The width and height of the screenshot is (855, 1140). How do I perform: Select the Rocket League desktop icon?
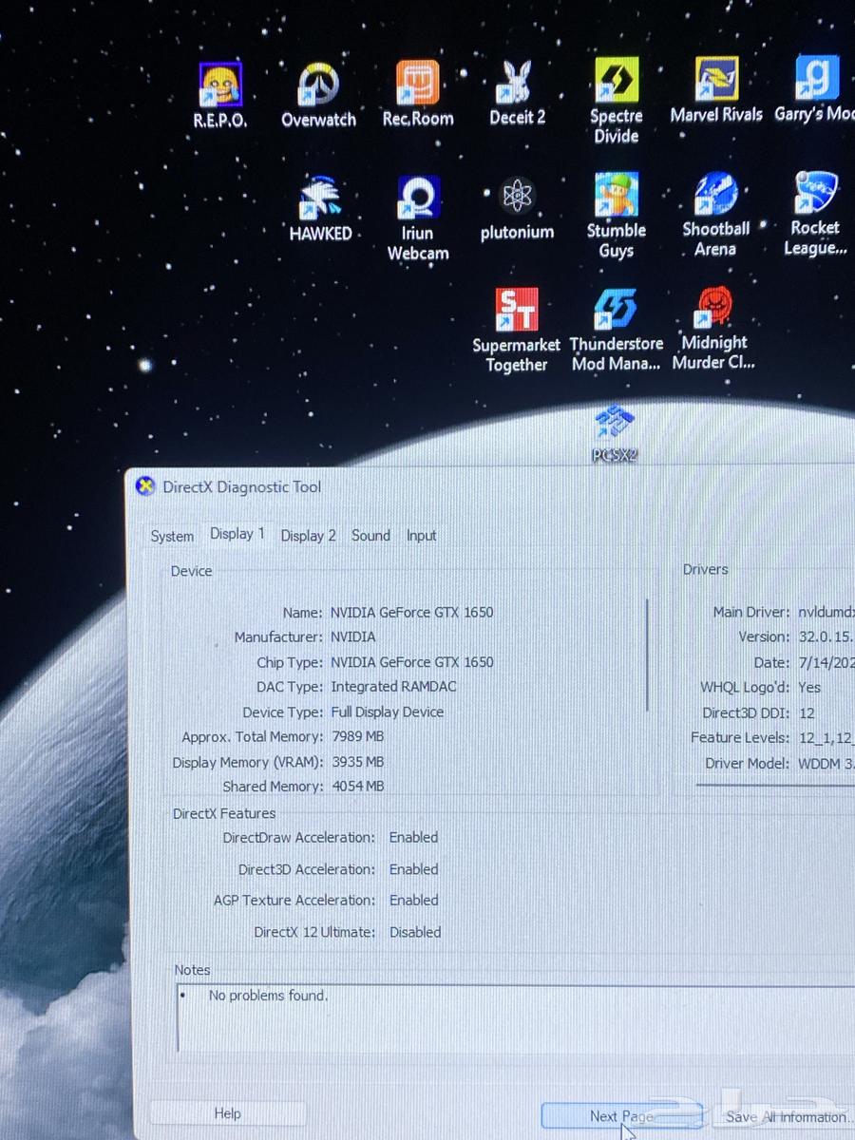tap(815, 214)
